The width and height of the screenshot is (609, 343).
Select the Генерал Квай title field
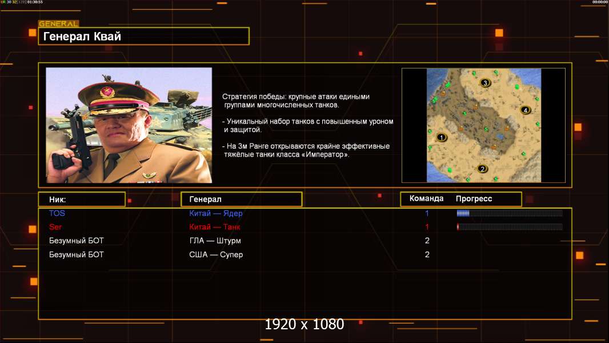point(144,36)
